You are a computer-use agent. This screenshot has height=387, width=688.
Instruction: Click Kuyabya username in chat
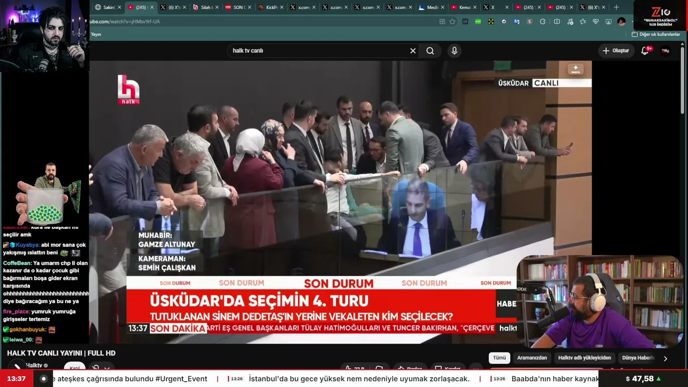click(28, 245)
